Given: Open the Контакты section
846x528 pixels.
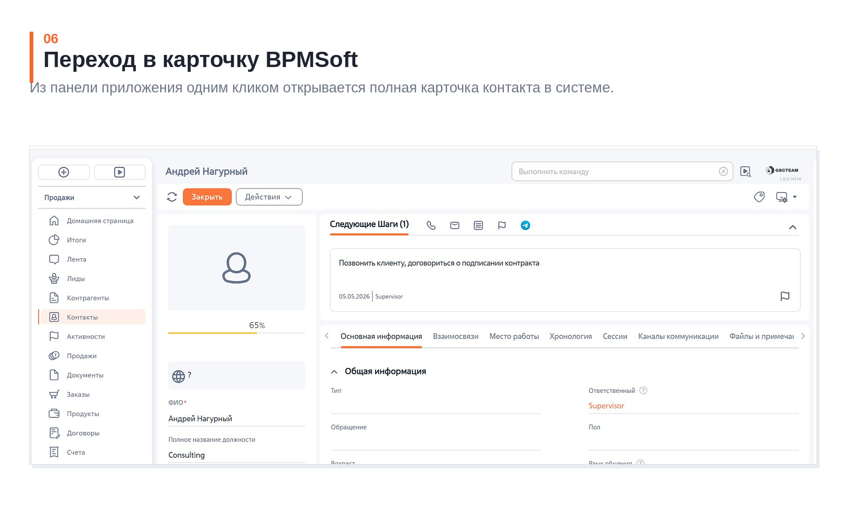Looking at the screenshot, I should (x=92, y=317).
